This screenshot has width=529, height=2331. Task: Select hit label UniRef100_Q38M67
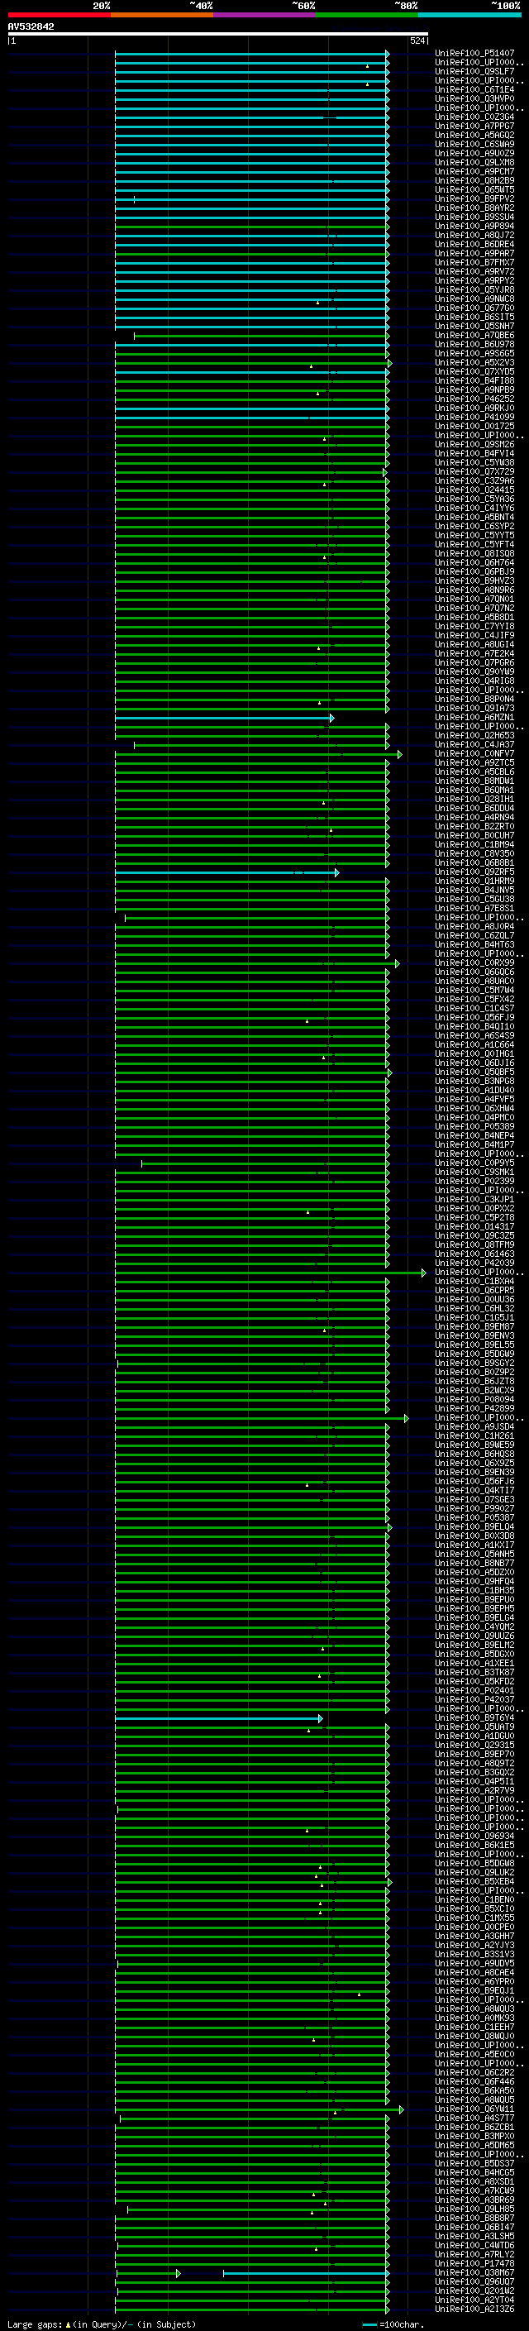[x=474, y=2273]
